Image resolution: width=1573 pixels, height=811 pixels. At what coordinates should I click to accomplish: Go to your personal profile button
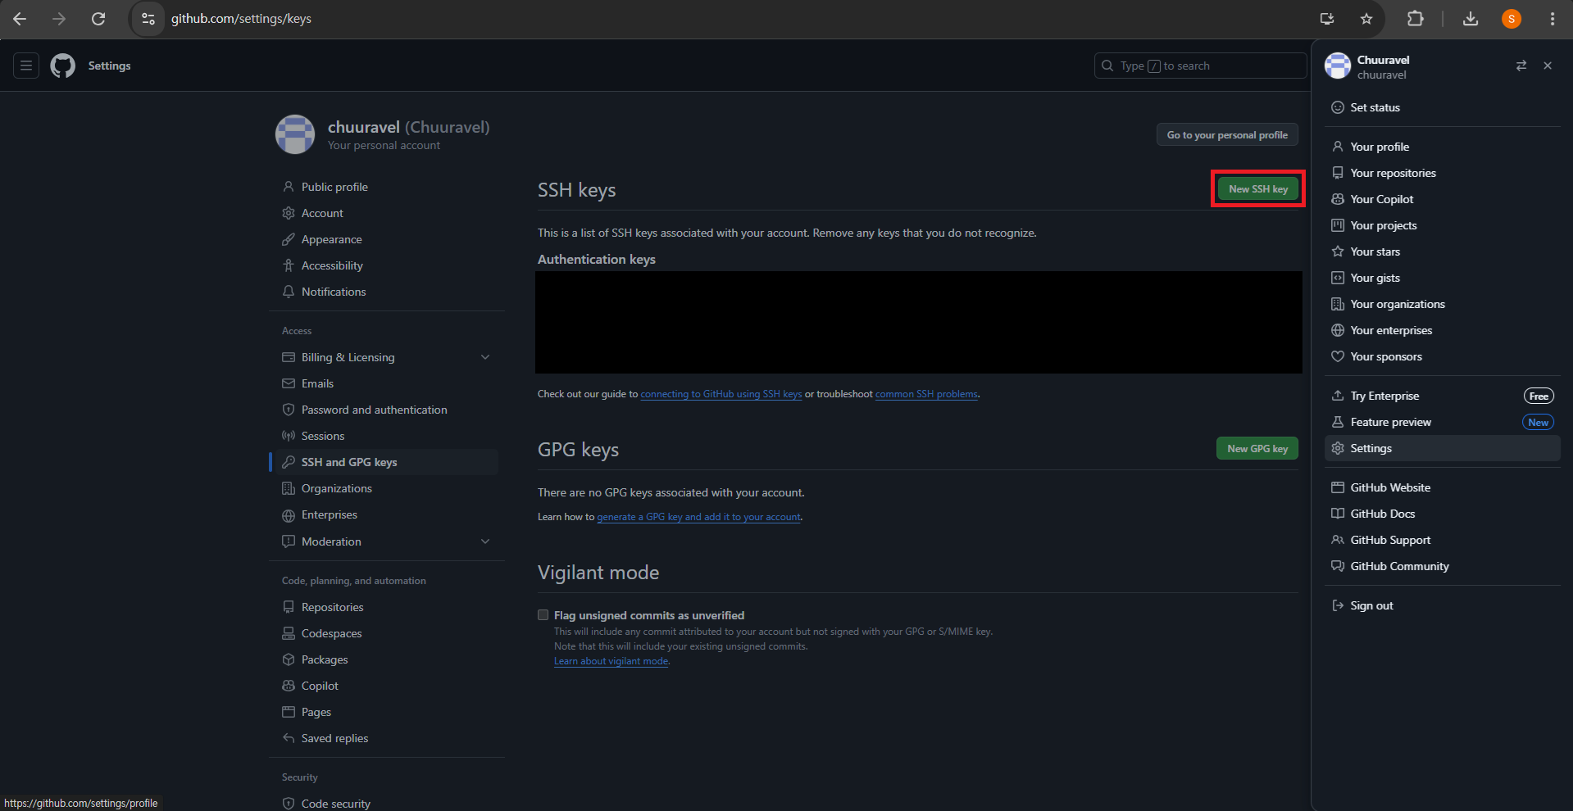pyautogui.click(x=1227, y=135)
